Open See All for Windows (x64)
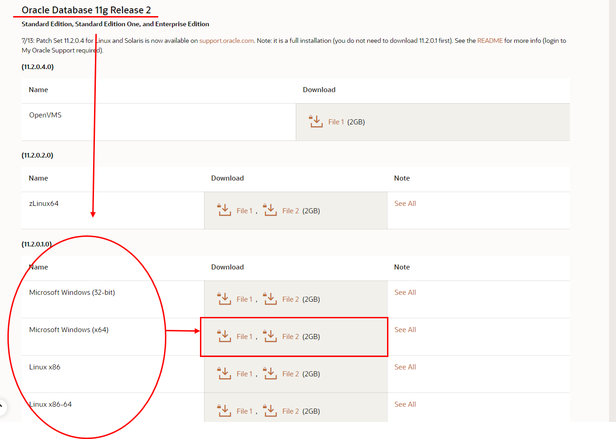Viewport: 616px width, 439px height. (x=405, y=330)
